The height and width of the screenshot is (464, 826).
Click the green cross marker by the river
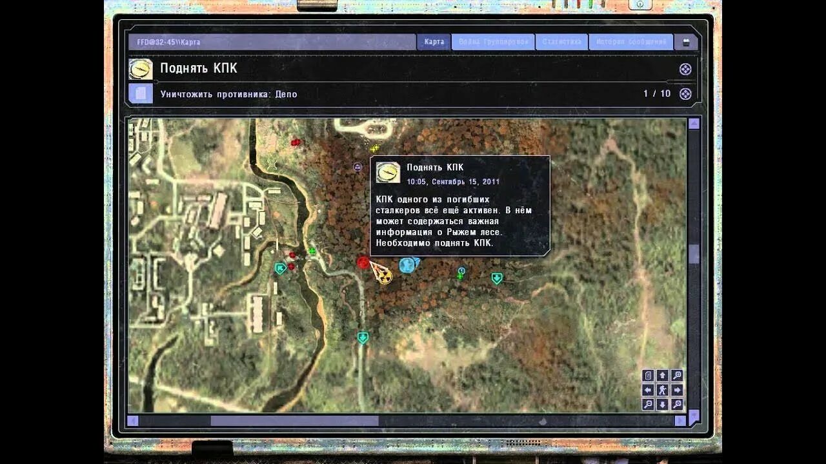[x=312, y=251]
